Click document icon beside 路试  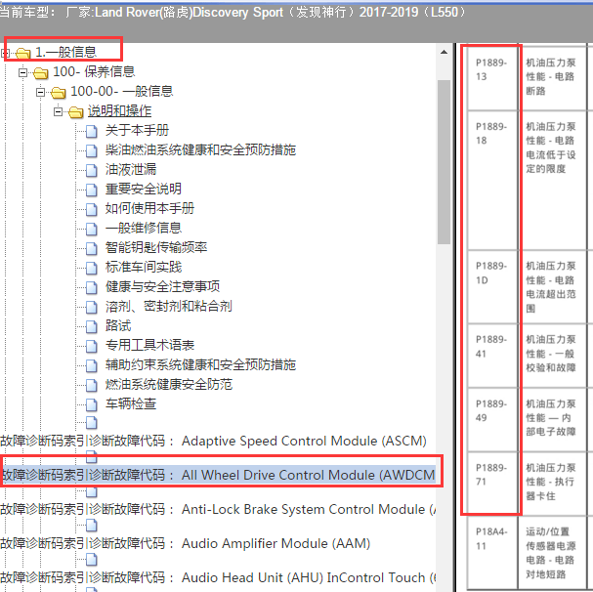pyautogui.click(x=92, y=326)
